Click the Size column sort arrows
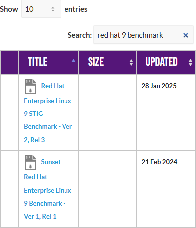Viewport: 196px width, 228px height. point(131,62)
